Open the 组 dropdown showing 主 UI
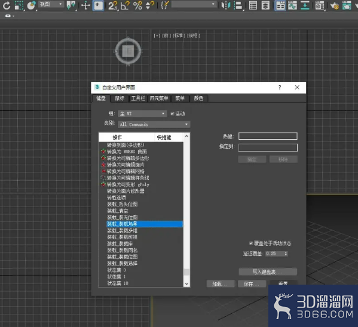358x327 pixels. pyautogui.click(x=142, y=113)
